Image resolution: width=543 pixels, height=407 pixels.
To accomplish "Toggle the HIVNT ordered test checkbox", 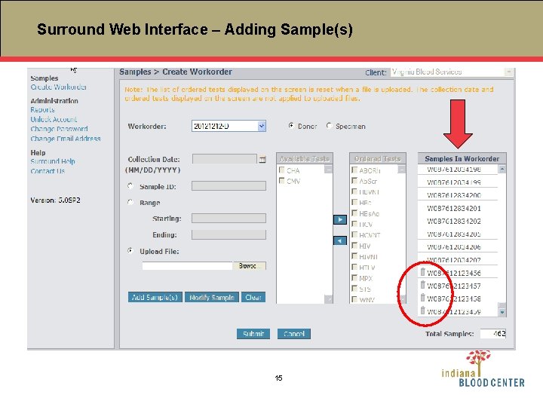I will 354,256.
